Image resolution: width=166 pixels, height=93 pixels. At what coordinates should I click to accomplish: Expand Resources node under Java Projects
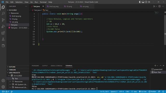10,82
